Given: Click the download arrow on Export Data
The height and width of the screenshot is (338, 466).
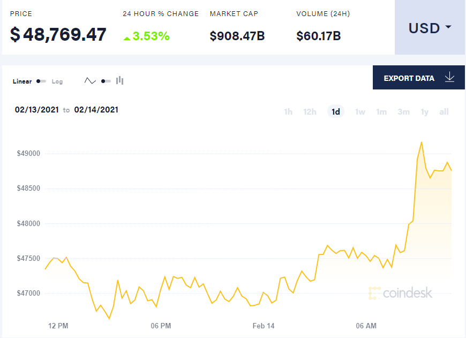Looking at the screenshot, I should [x=449, y=78].
